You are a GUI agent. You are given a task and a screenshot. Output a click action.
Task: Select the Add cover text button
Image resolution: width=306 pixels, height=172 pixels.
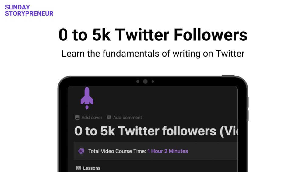92,118
